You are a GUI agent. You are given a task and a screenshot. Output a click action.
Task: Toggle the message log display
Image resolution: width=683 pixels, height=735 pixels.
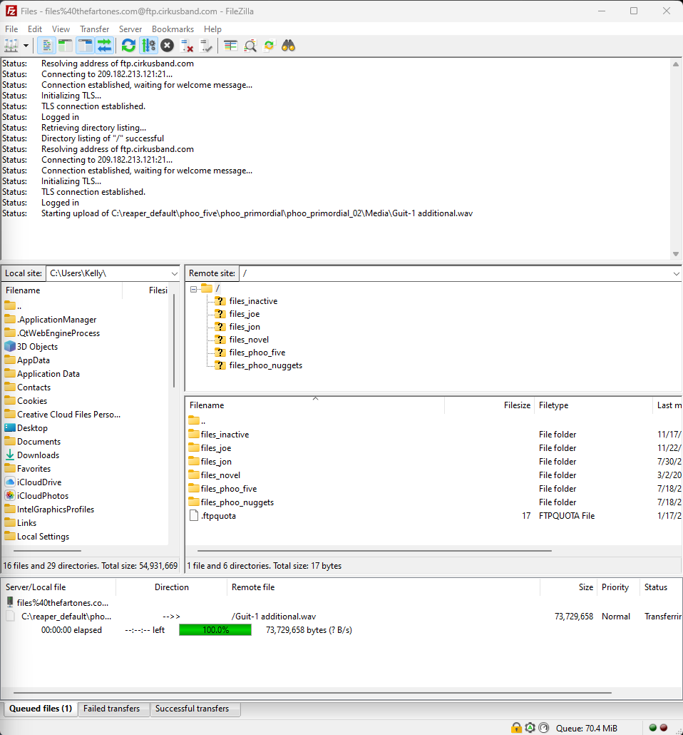[46, 46]
